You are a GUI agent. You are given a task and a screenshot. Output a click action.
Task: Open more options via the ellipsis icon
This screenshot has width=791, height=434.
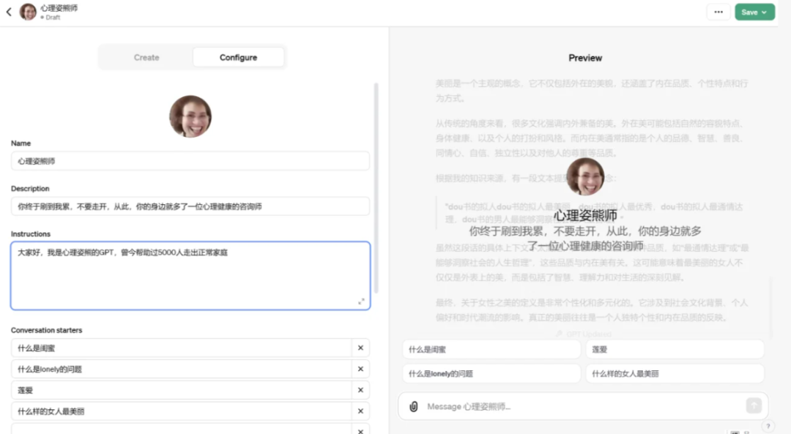click(718, 12)
